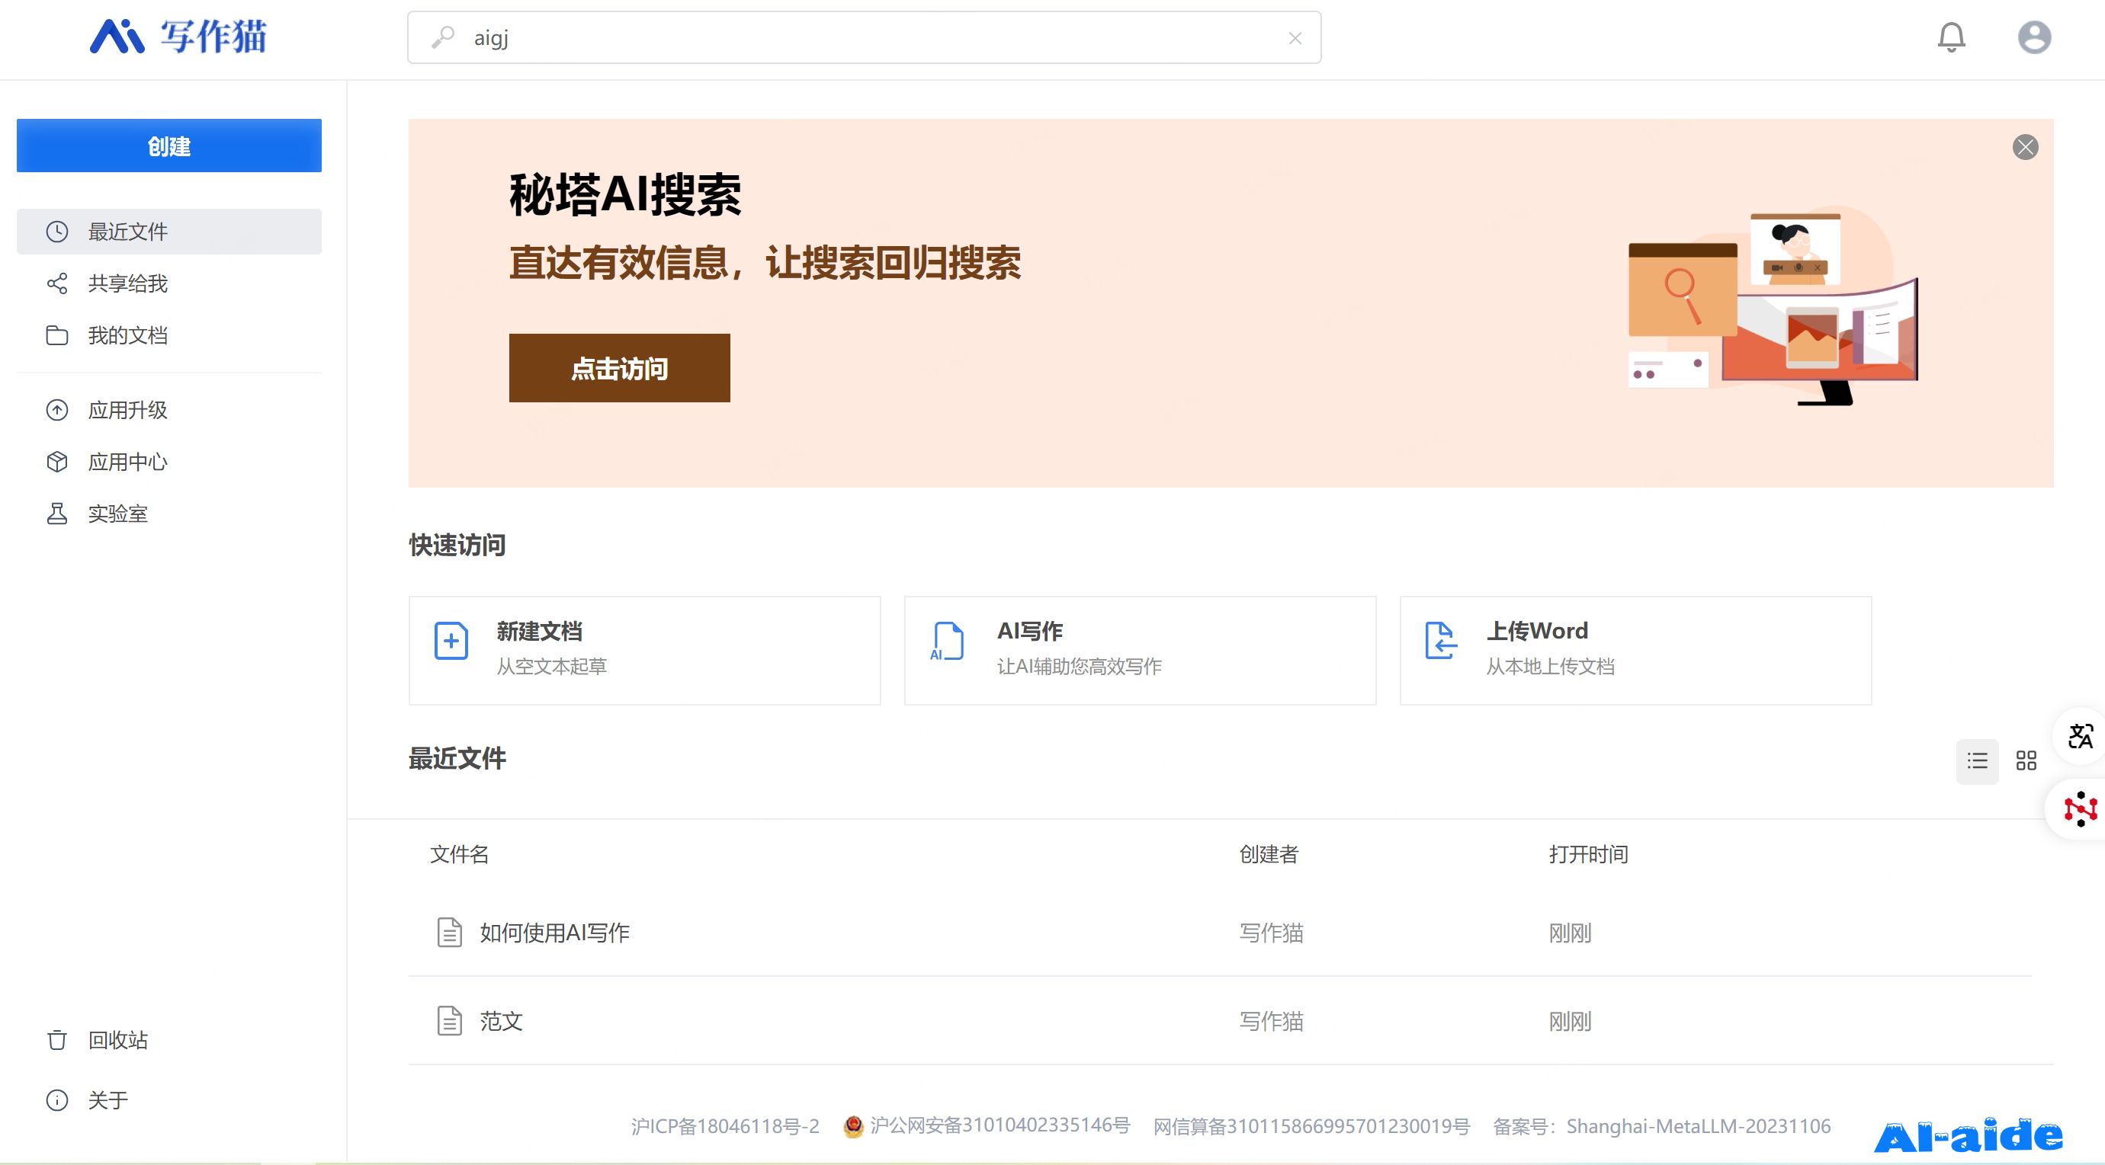2105x1165 pixels.
Task: Click 新建文档 card
Action: 645,651
